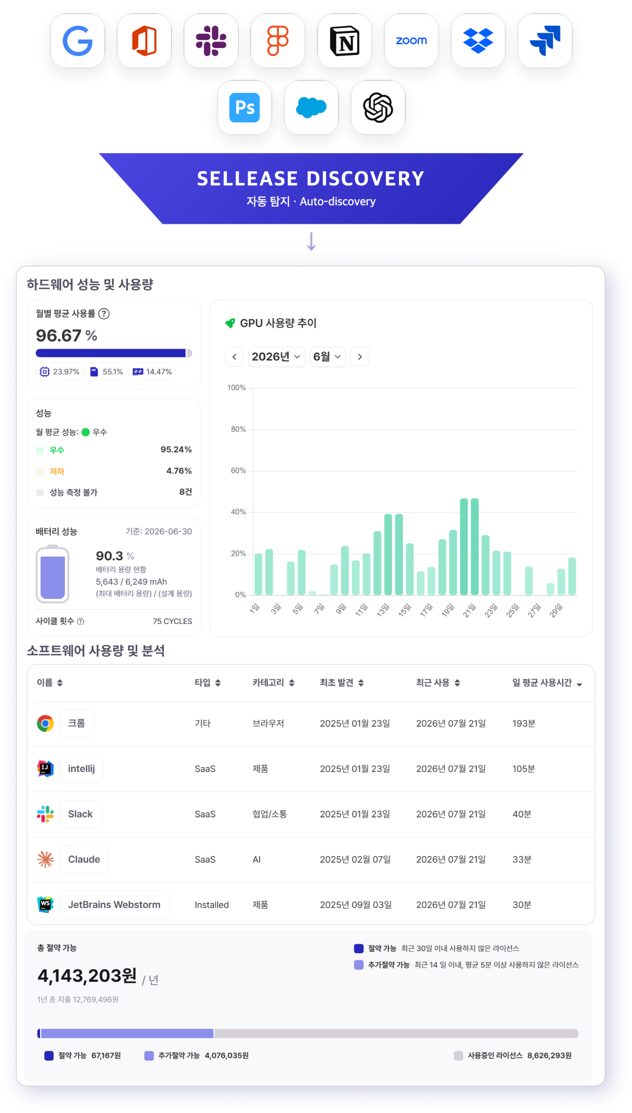Click the Salesforce cloud icon
Screen dimensions: 632x1113
[311, 107]
